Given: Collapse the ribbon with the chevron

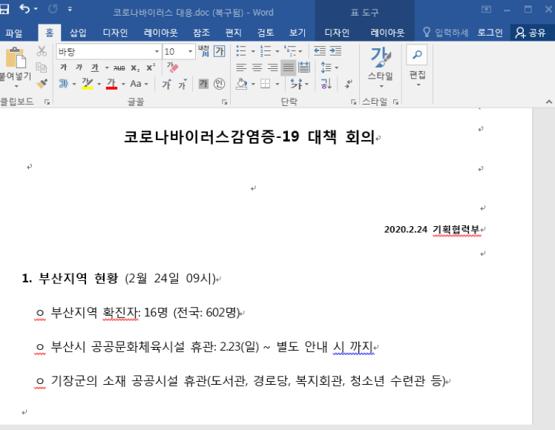Looking at the screenshot, I should pos(549,102).
